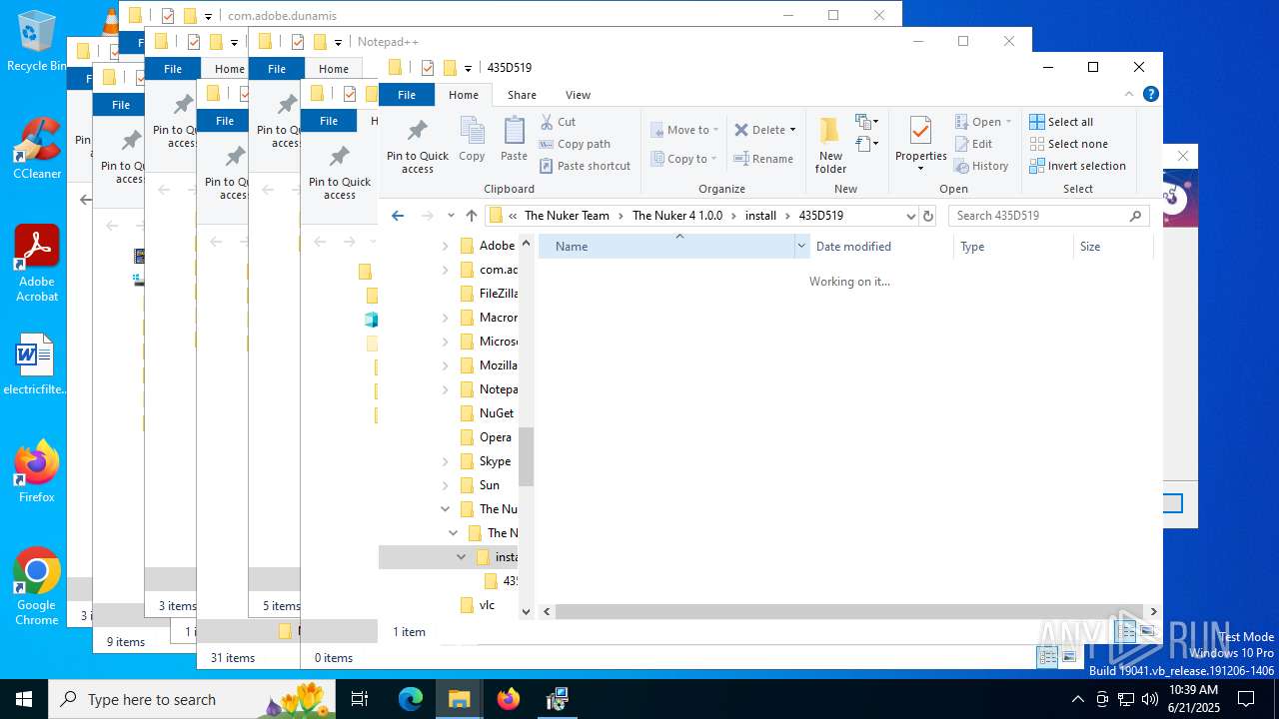The width and height of the screenshot is (1279, 719).
Task: Click the horizontal scrollbar of file list
Action: pyautogui.click(x=849, y=611)
